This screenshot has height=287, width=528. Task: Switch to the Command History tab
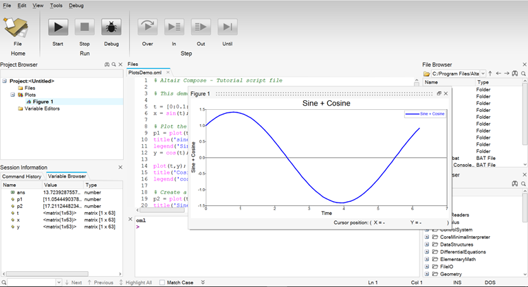point(22,176)
